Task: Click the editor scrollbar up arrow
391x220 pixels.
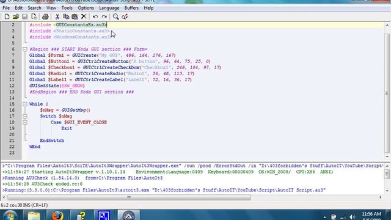Action: [x=387, y=25]
